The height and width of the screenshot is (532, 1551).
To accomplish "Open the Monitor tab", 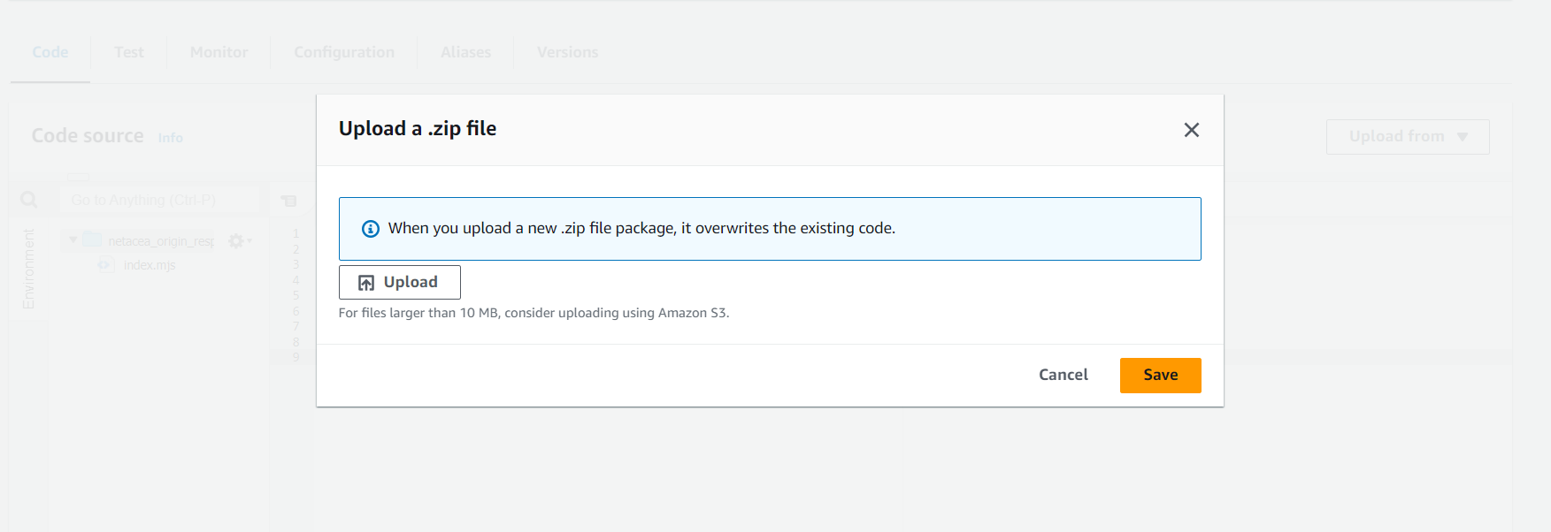I will click(x=219, y=52).
